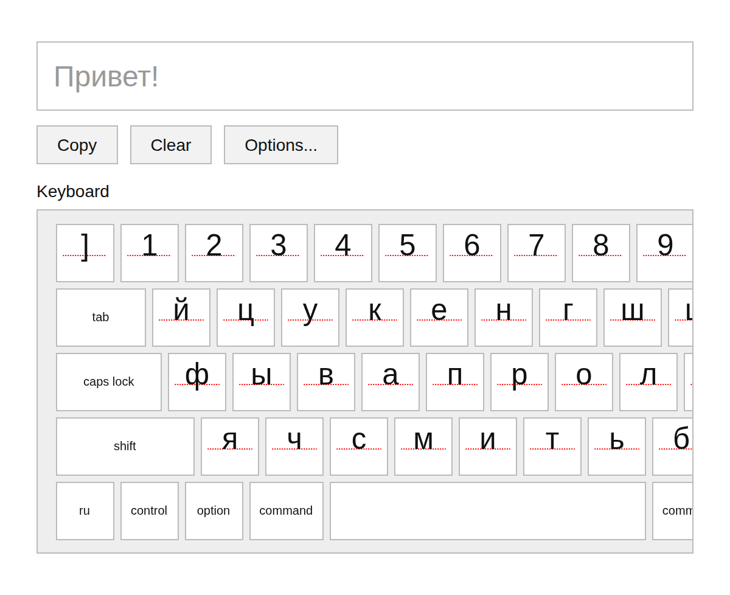Tap the ч letter key
Image resolution: width=730 pixels, height=595 pixels.
[x=294, y=447]
